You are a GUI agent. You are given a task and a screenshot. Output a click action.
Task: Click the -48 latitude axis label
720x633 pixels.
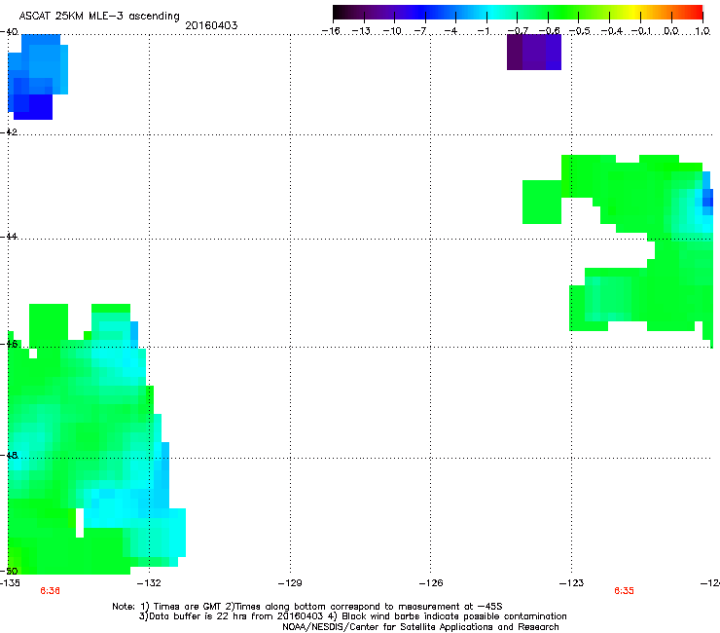(x=9, y=455)
